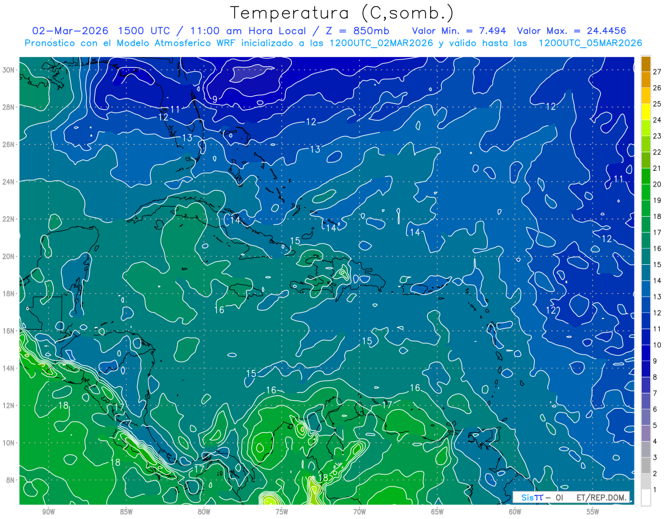Click the color scale label '7'
This screenshot has height=519, width=672.
click(655, 393)
